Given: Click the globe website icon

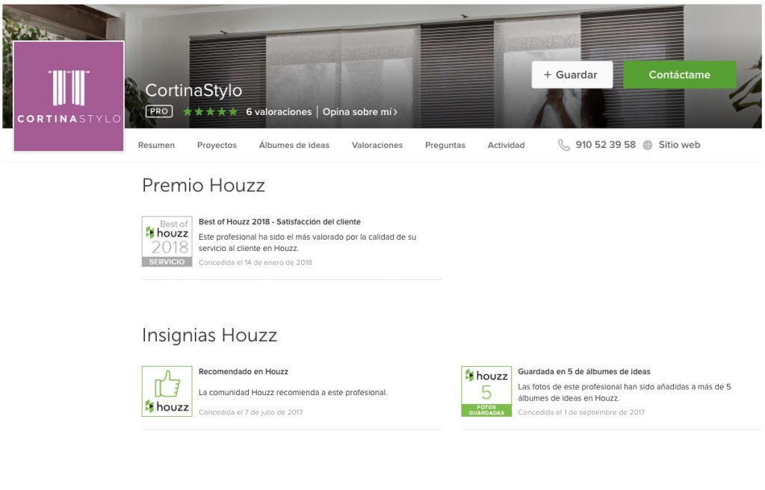Looking at the screenshot, I should pos(648,145).
